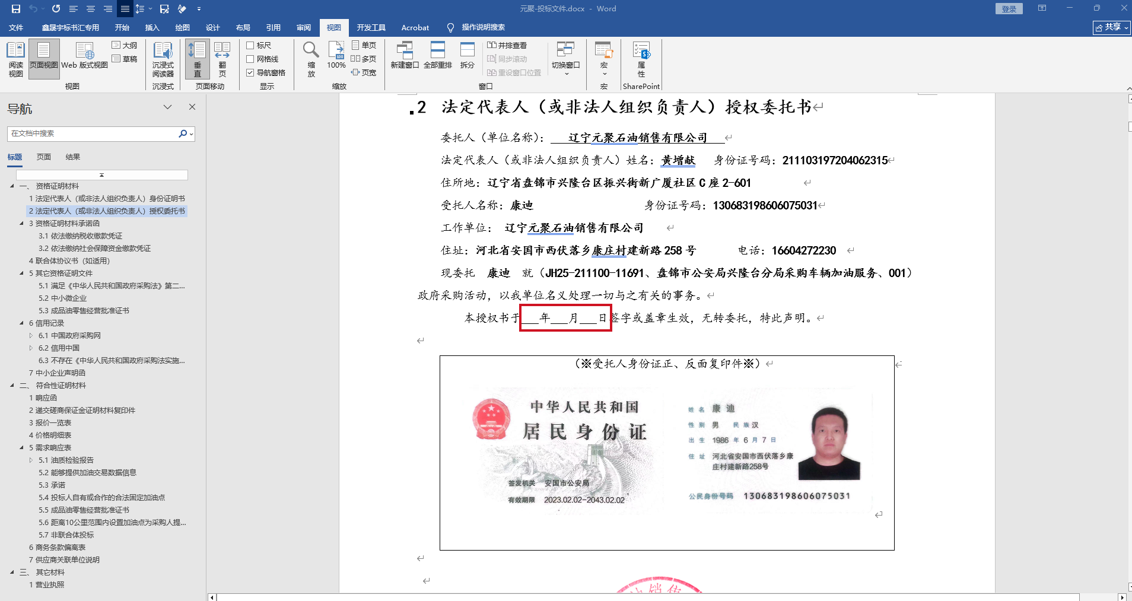Open the 开发工具 (Developer) tab

[x=371, y=28]
